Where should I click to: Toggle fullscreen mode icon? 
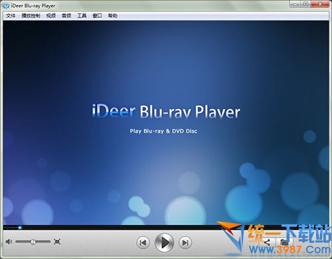pyautogui.click(x=57, y=242)
